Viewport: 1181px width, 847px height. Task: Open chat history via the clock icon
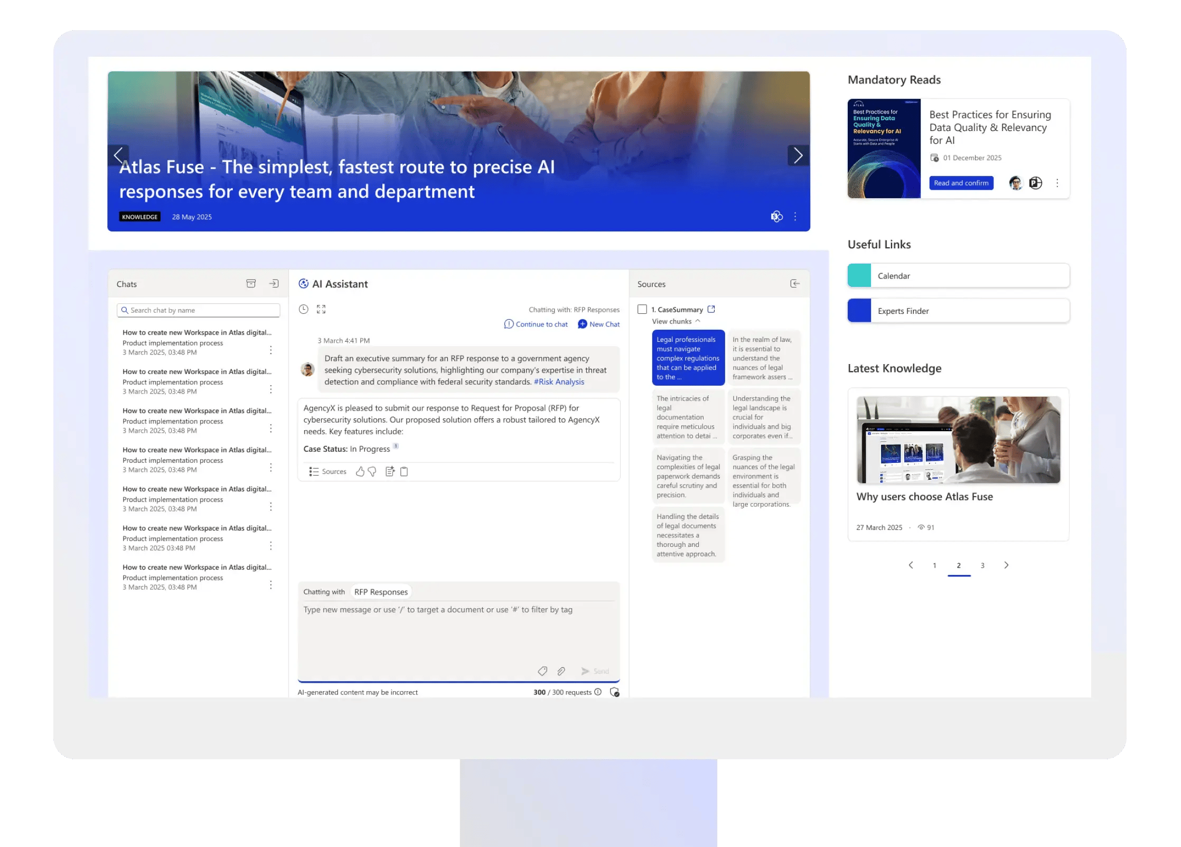tap(303, 309)
